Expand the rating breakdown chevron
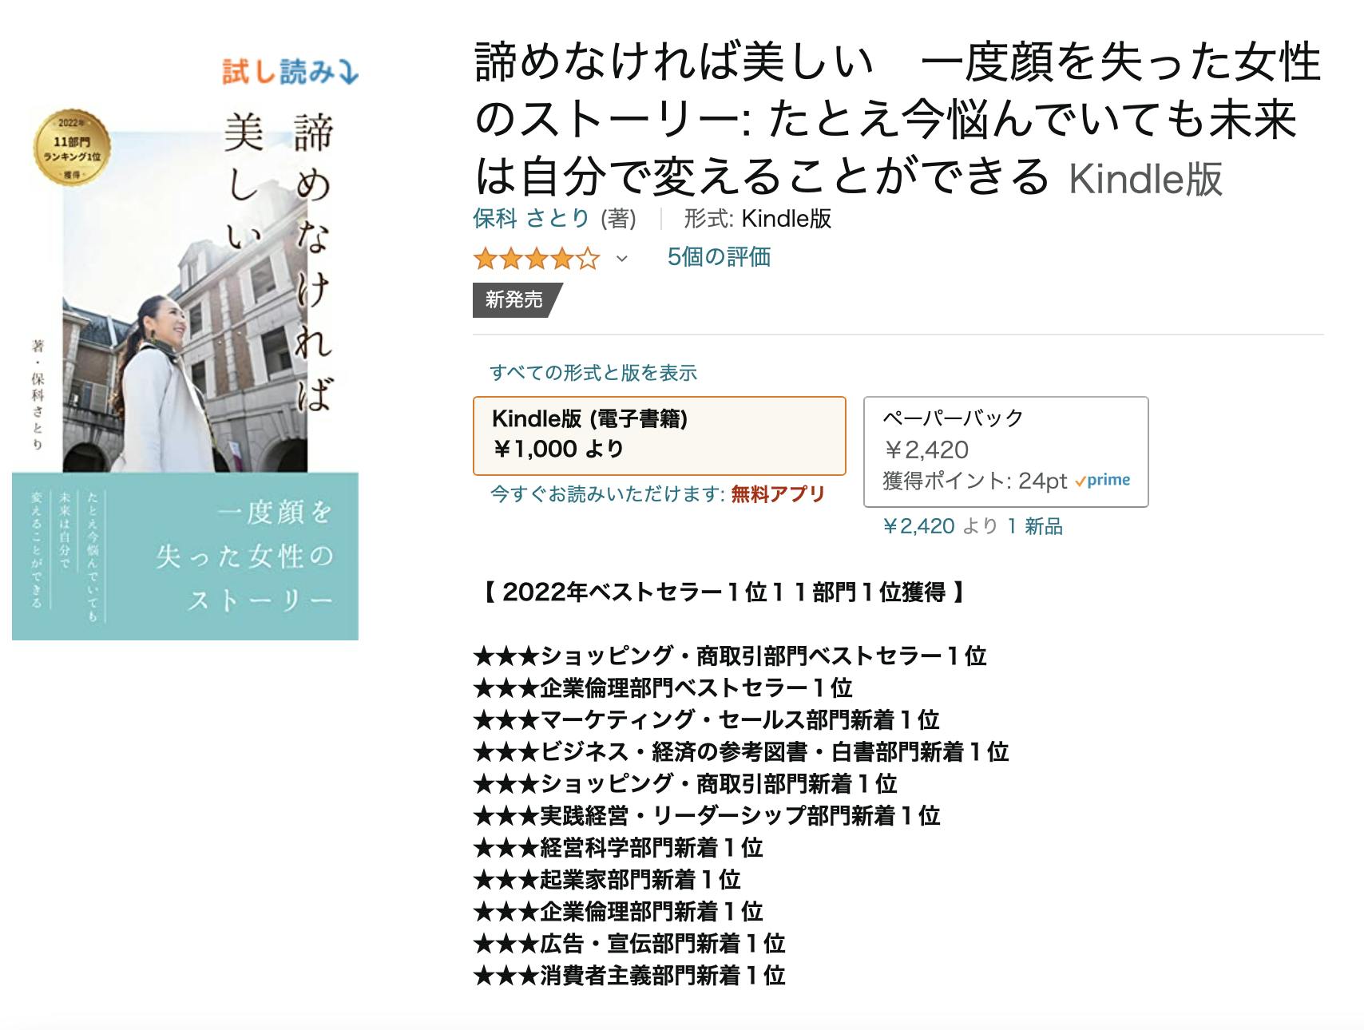Image resolution: width=1364 pixels, height=1030 pixels. click(622, 259)
